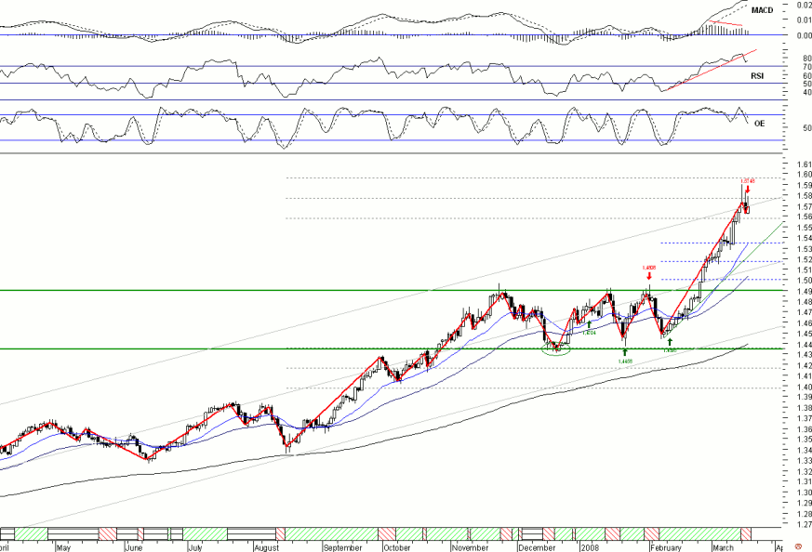
Task: Click green up arrow above 1.4468 label
Action: pyautogui.click(x=625, y=352)
